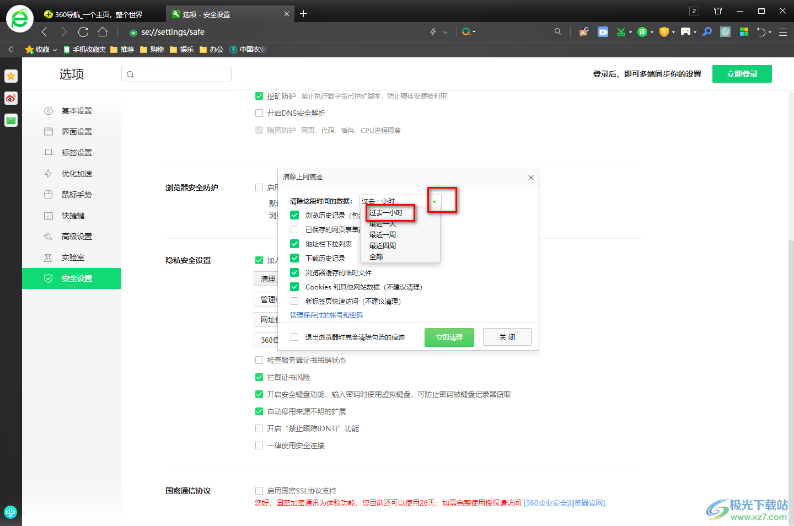Viewport: 794px width, 526px height.
Task: Open the green translate extension icon
Action: tap(642, 32)
